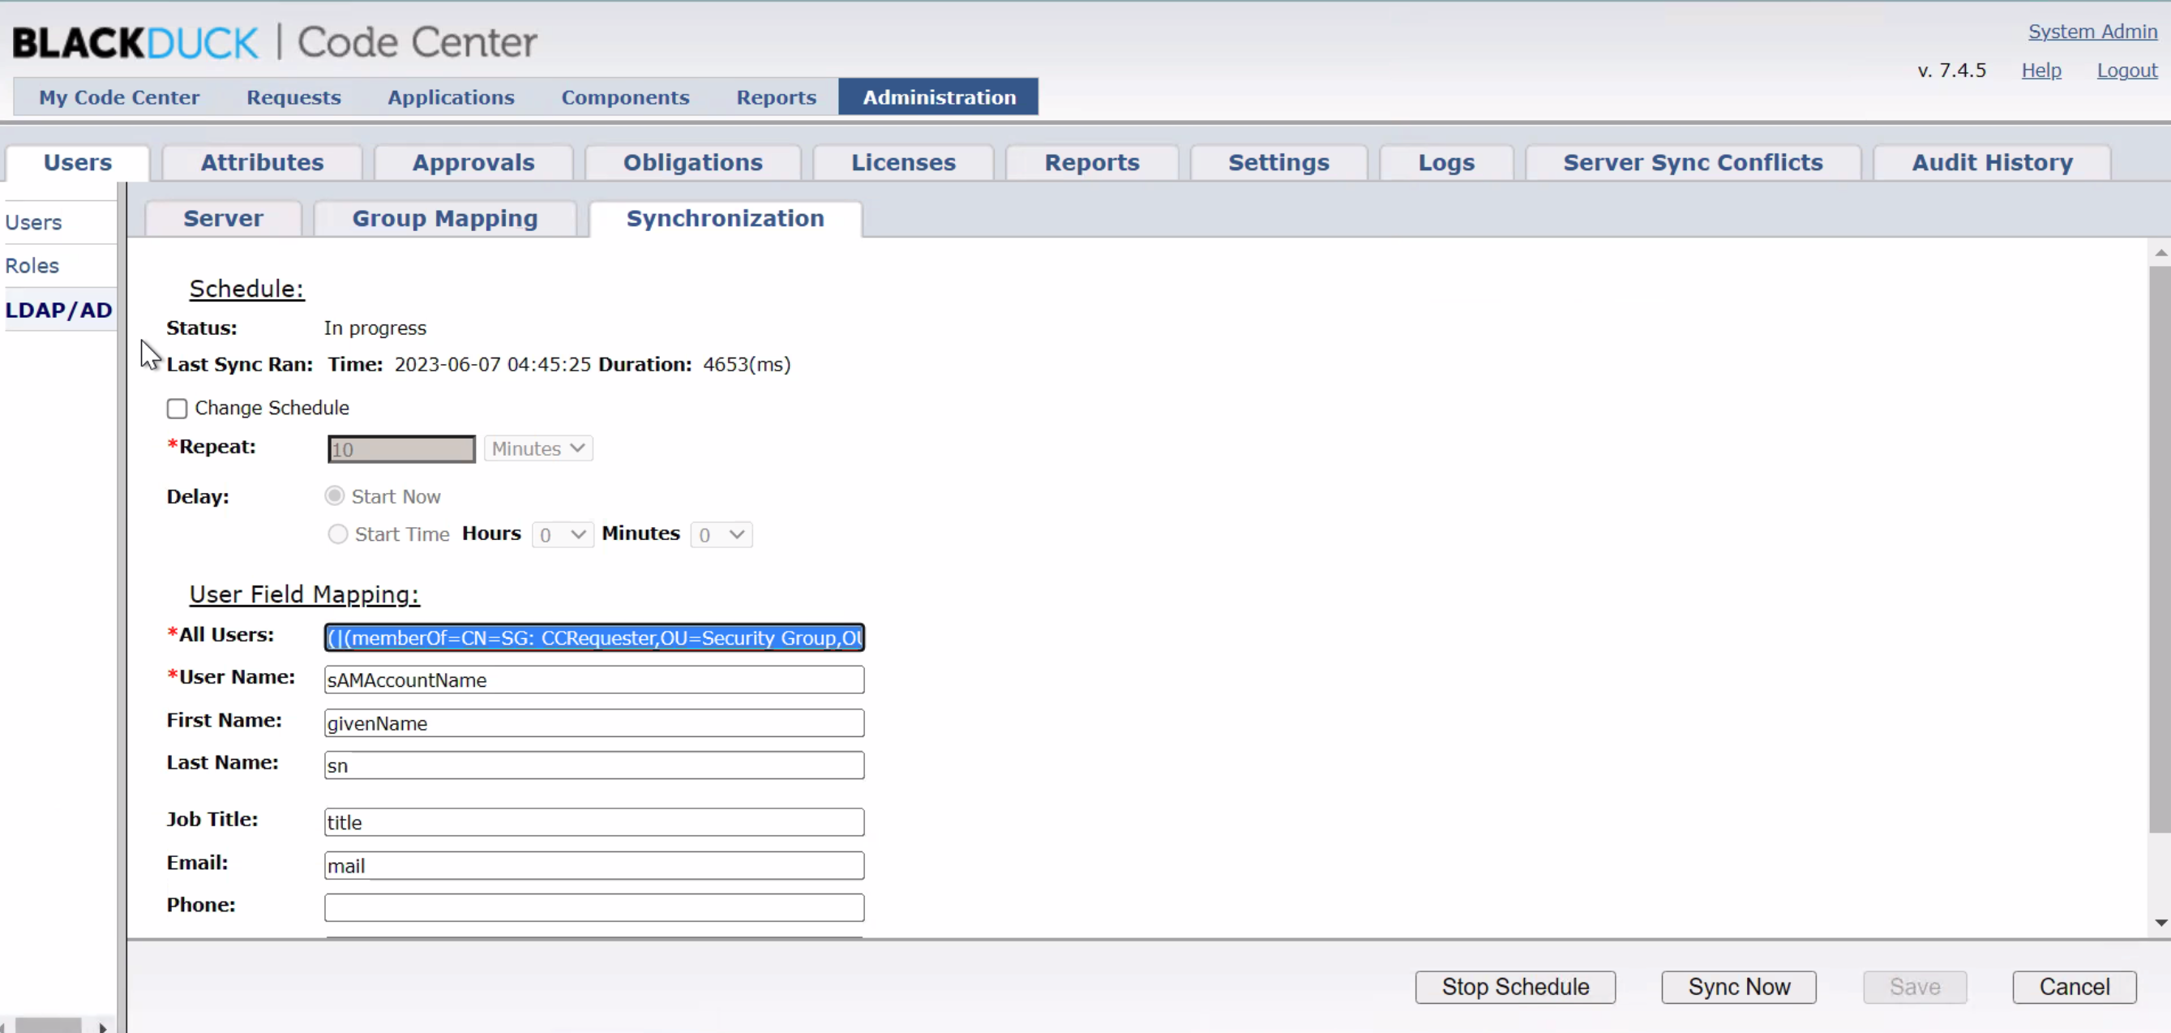Open the Administration main menu
The height and width of the screenshot is (1033, 2171).
coord(938,97)
